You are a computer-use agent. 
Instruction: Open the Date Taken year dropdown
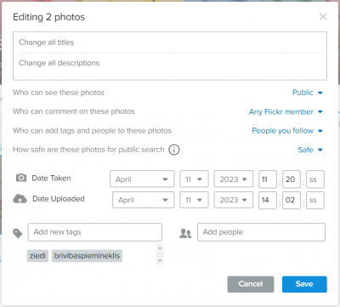pyautogui.click(x=234, y=179)
